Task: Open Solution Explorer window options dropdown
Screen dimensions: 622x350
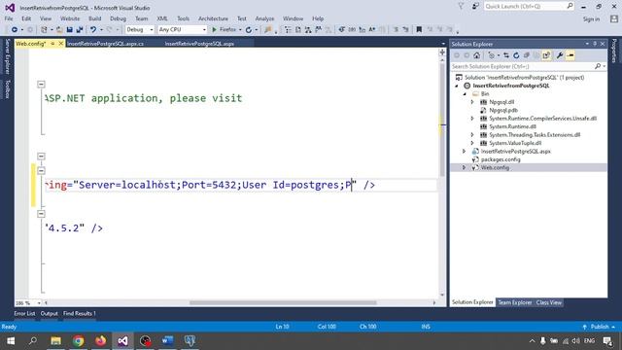Action: click(x=587, y=44)
